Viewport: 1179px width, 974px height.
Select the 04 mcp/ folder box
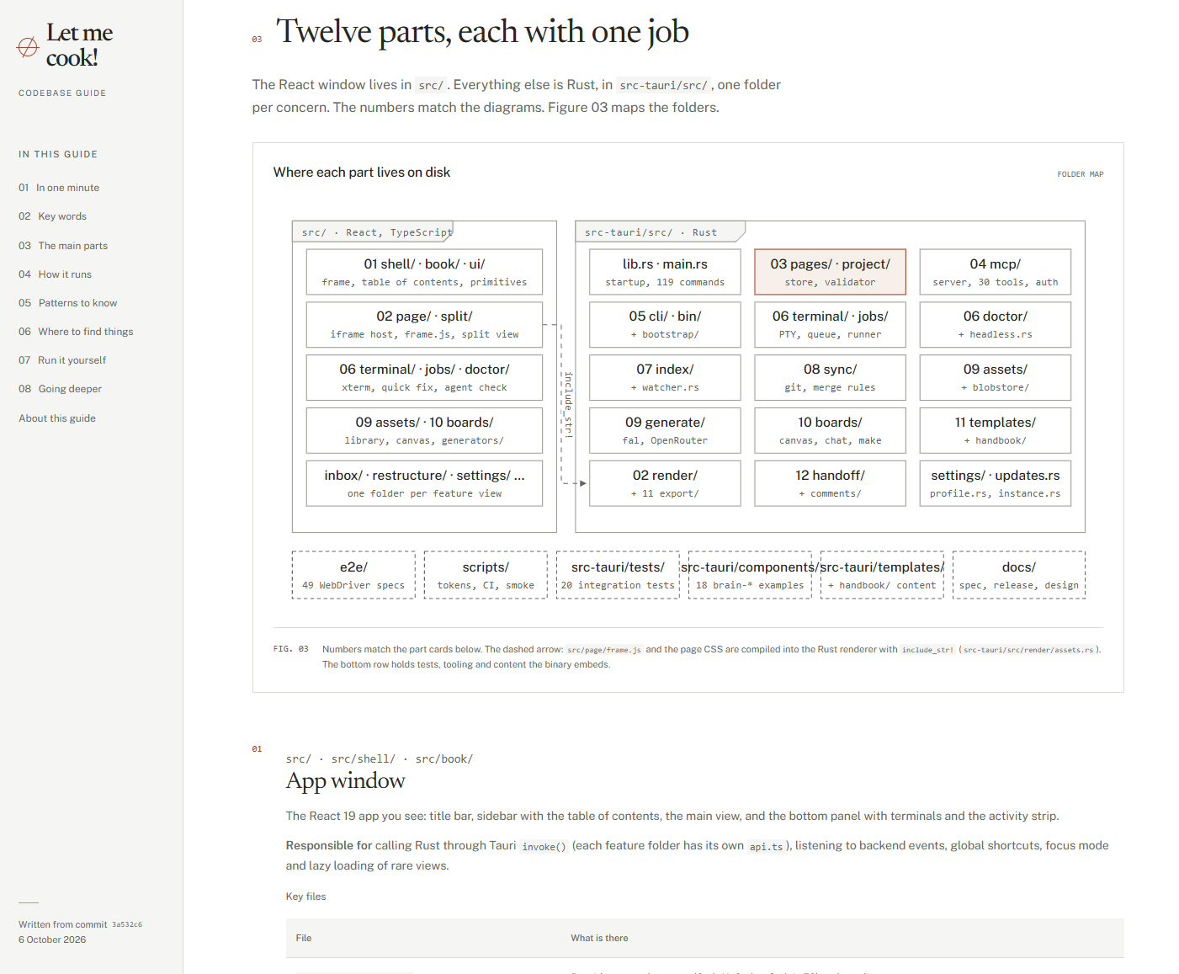995,272
